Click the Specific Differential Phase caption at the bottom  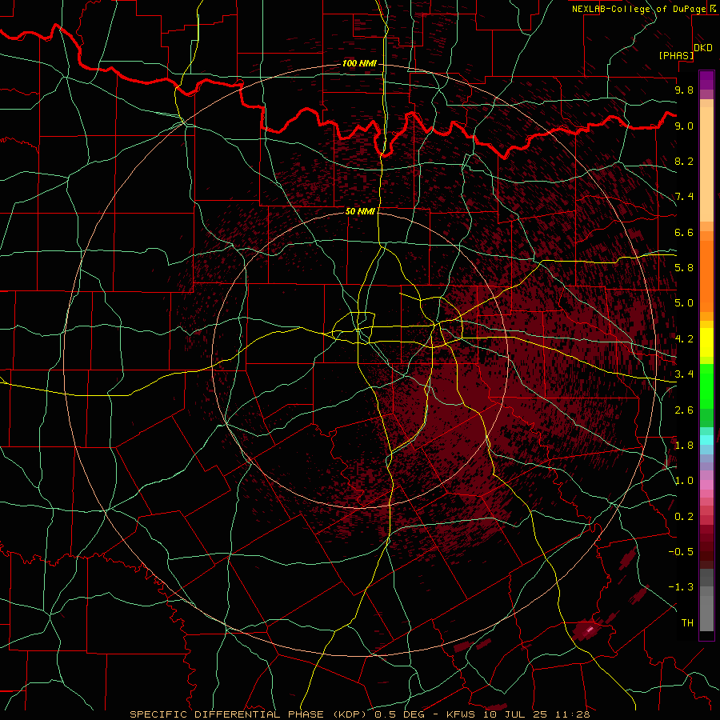click(360, 714)
